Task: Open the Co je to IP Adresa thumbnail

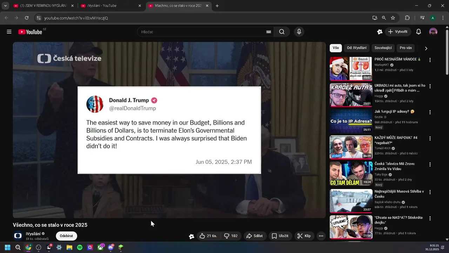Action: point(351,121)
